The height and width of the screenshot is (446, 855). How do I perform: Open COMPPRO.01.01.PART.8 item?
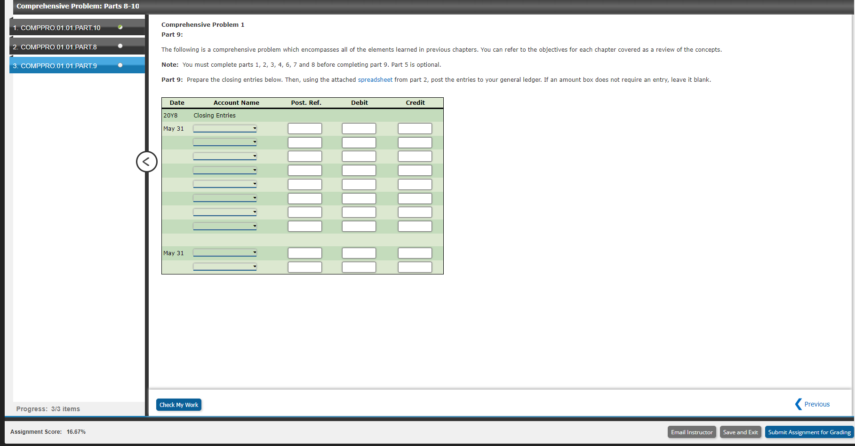77,47
